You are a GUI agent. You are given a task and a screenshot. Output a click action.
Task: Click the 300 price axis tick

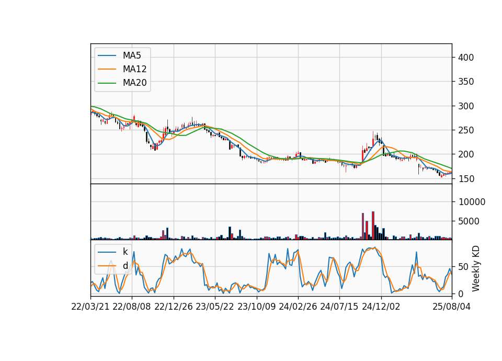(x=466, y=106)
